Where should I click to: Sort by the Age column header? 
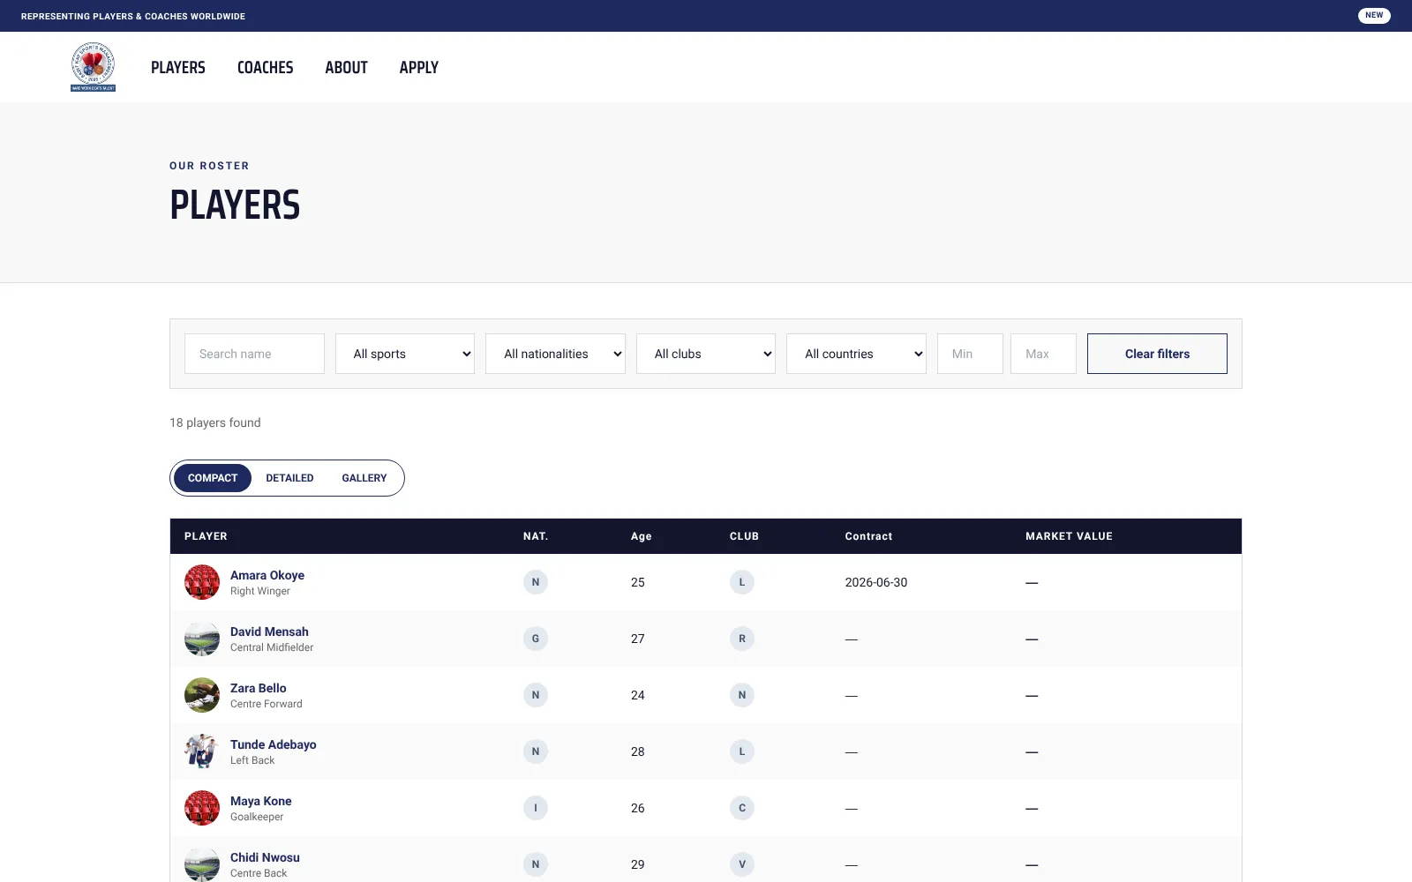642,536
